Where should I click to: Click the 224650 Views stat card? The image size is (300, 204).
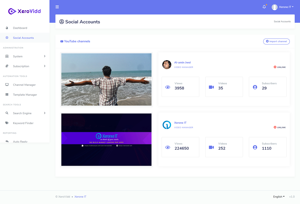click(180, 147)
